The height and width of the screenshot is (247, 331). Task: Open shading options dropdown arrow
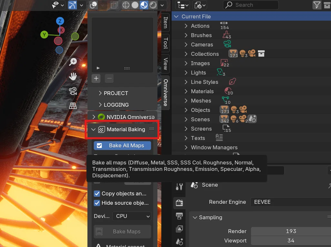tap(162, 5)
